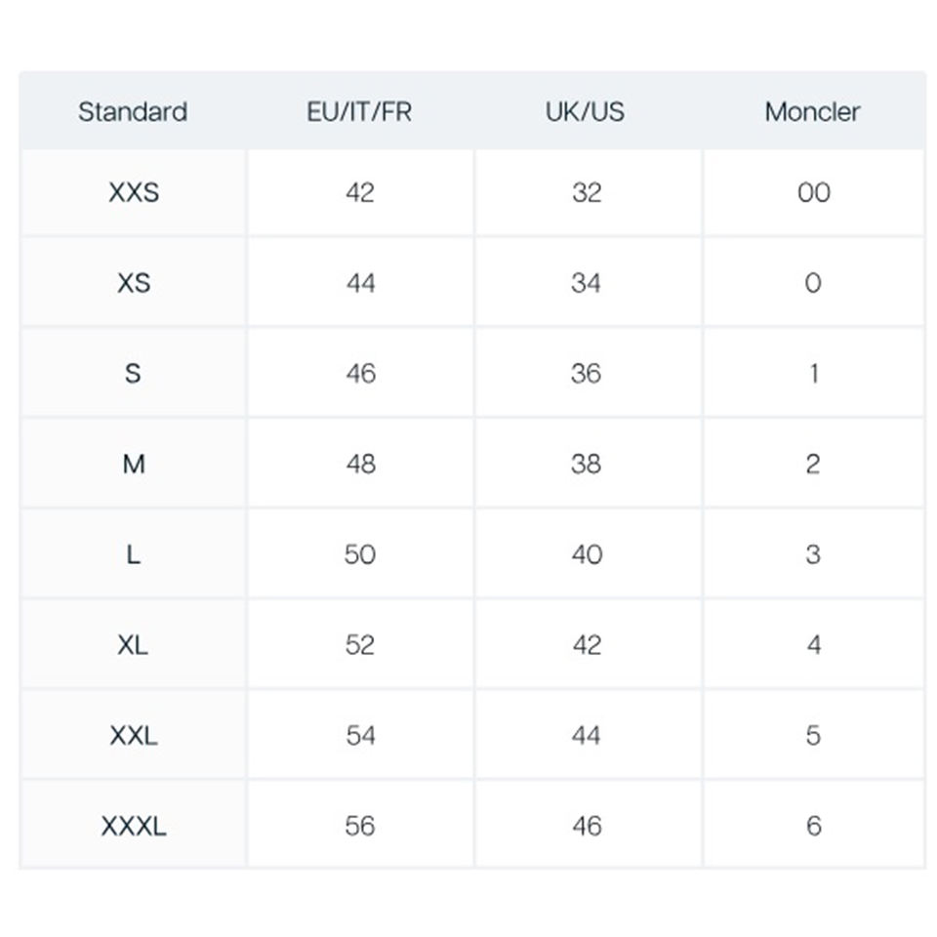This screenshot has height=937, width=937.
Task: Select the L size cell
Action: click(134, 554)
